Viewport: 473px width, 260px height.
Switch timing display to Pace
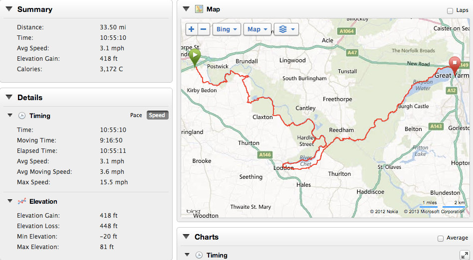coord(136,115)
